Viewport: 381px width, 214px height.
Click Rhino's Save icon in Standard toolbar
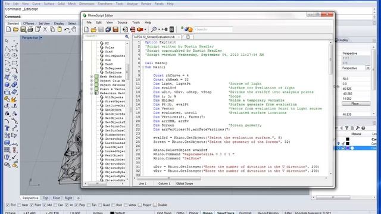pos(23,30)
